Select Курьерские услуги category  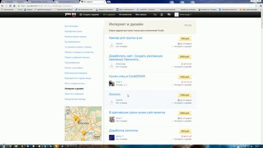(x=74, y=31)
